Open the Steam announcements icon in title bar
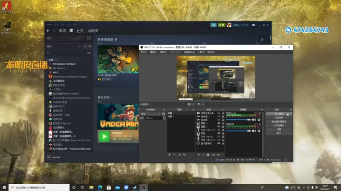341x191 pixels. [214, 25]
